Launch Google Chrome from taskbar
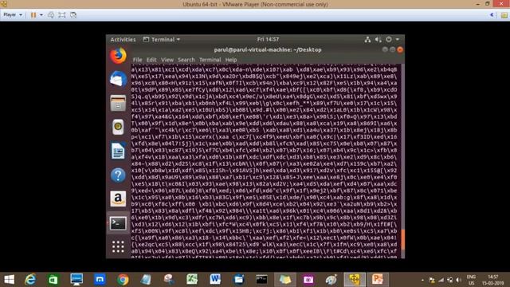510x287 pixels. point(123,280)
